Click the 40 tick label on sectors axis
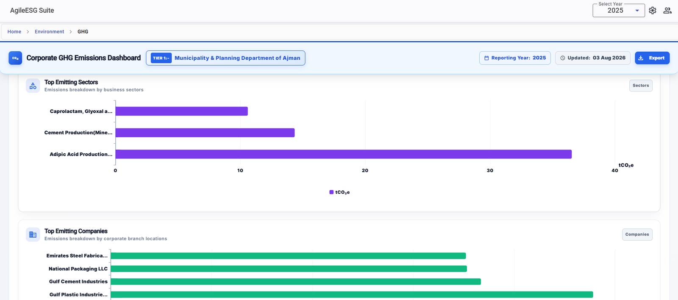 (x=615, y=171)
